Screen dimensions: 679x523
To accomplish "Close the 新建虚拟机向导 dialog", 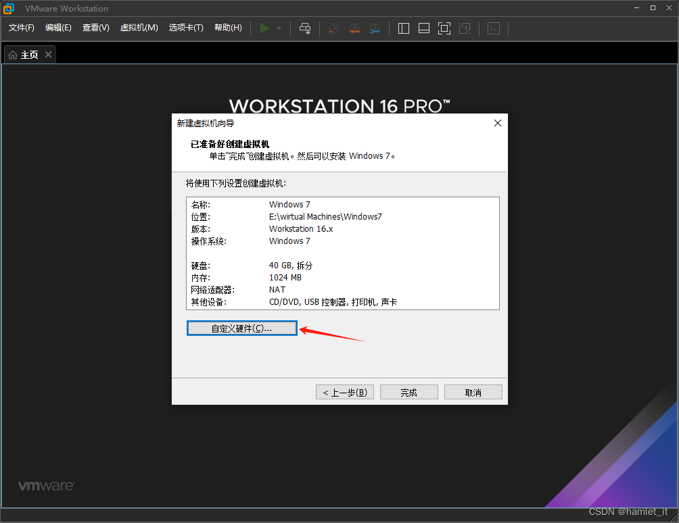I will click(498, 123).
